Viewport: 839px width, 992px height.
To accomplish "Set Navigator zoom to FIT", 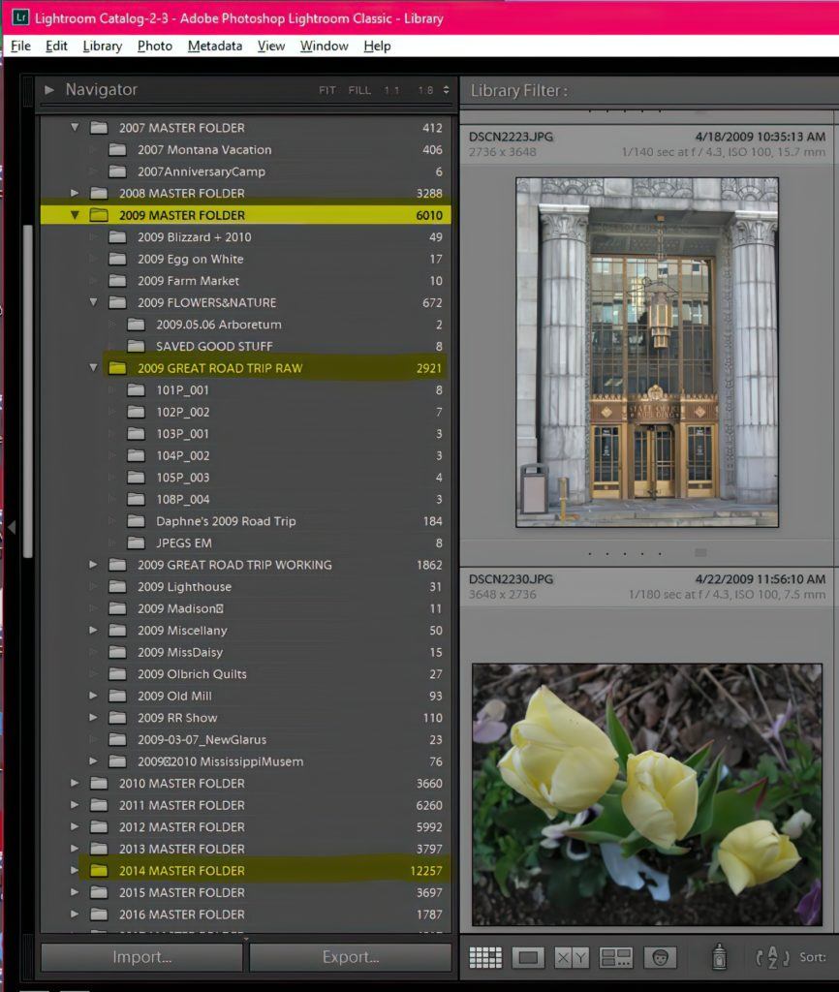I will 327,90.
